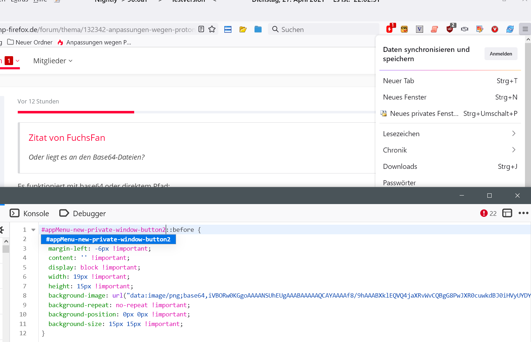Click the red Vivaldi-style V extension icon
Image resolution: width=531 pixels, height=342 pixels.
point(495,29)
